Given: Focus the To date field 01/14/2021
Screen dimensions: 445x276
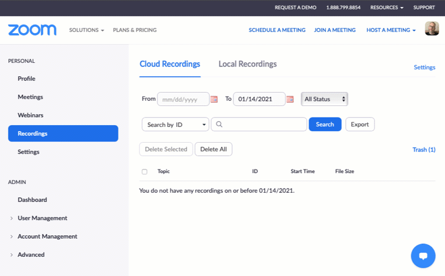Looking at the screenshot, I should [260, 99].
